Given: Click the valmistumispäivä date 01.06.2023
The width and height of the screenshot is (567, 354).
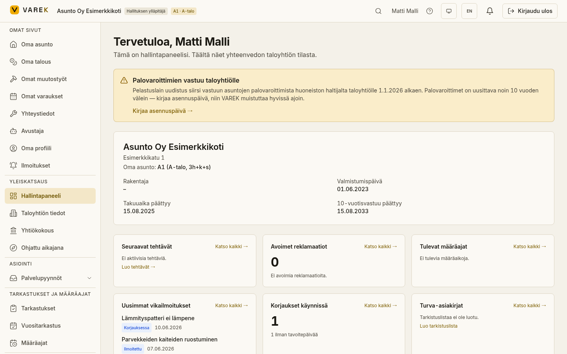Looking at the screenshot, I should (x=353, y=189).
